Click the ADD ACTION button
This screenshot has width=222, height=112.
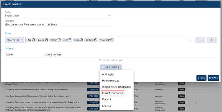pyautogui.click(x=111, y=67)
